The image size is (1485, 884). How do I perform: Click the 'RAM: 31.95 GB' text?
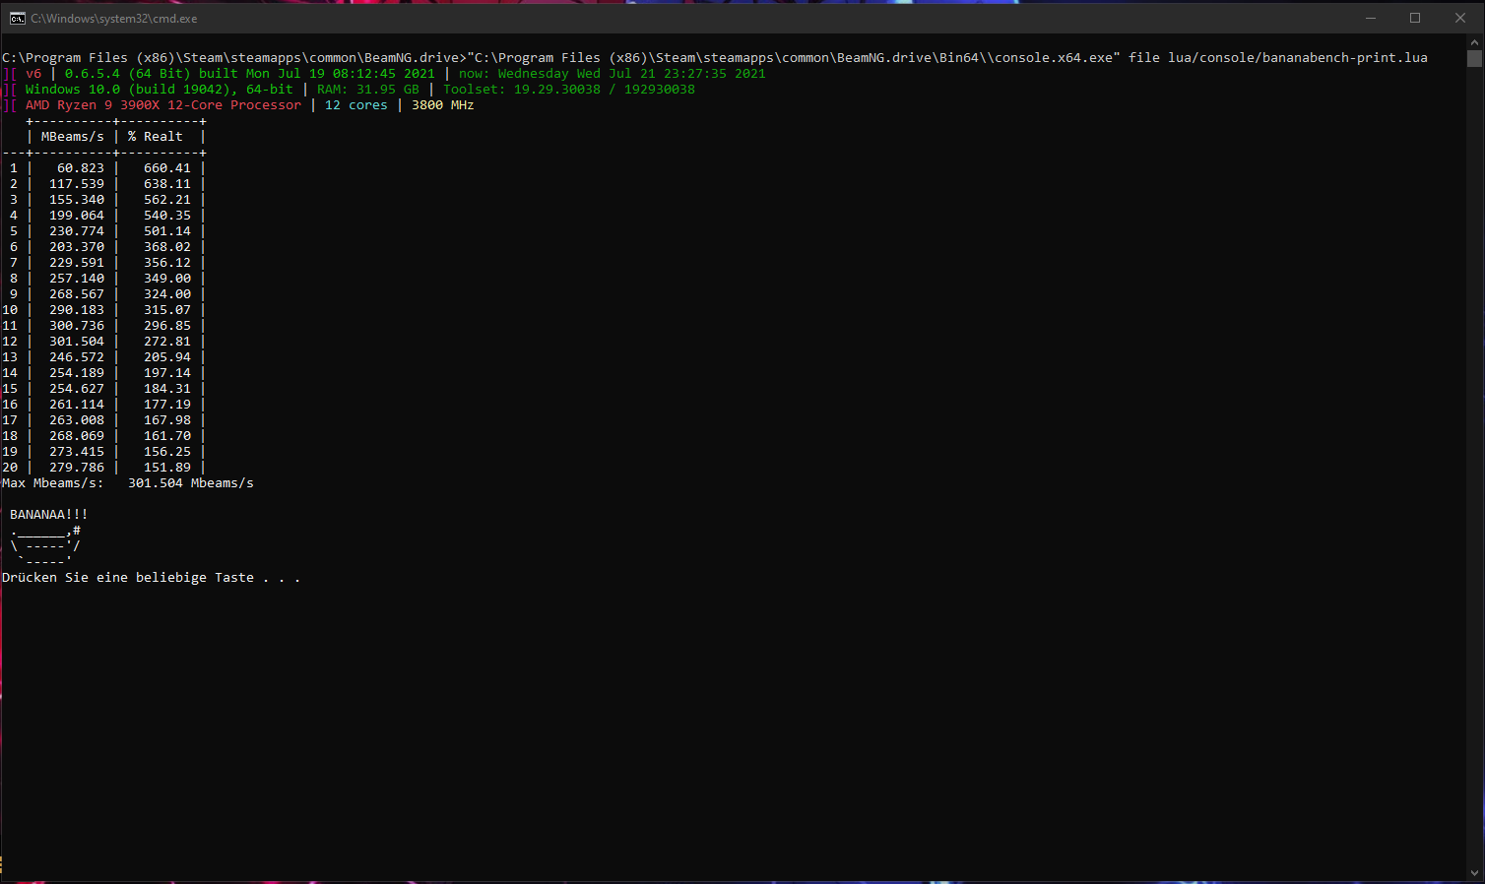point(368,90)
